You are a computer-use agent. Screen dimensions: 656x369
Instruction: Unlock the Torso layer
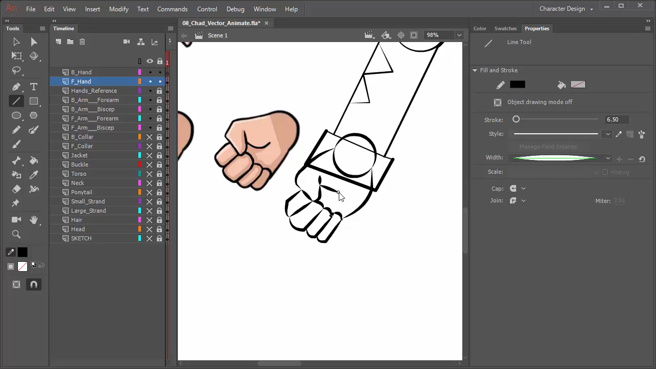click(x=159, y=174)
